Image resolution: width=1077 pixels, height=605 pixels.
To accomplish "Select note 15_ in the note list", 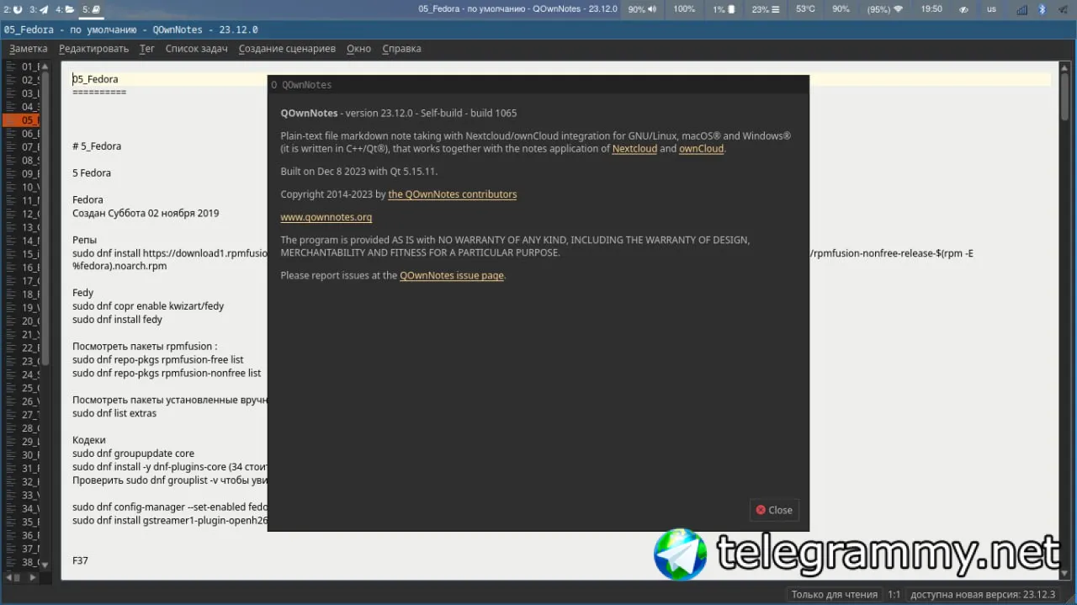I will click(x=21, y=254).
